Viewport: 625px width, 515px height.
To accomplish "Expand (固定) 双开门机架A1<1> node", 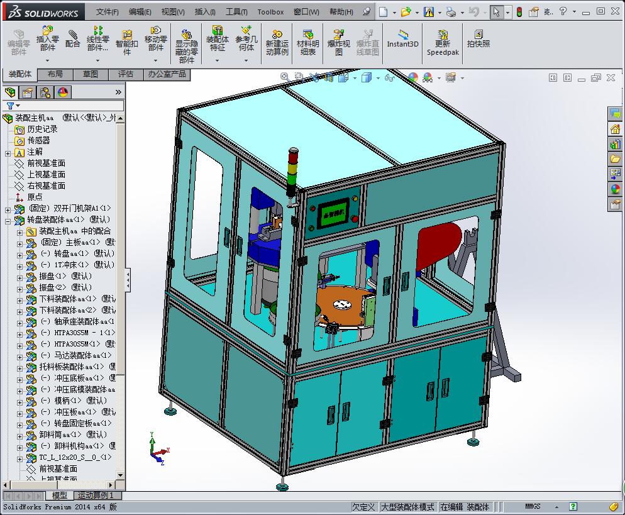I will pos(8,209).
